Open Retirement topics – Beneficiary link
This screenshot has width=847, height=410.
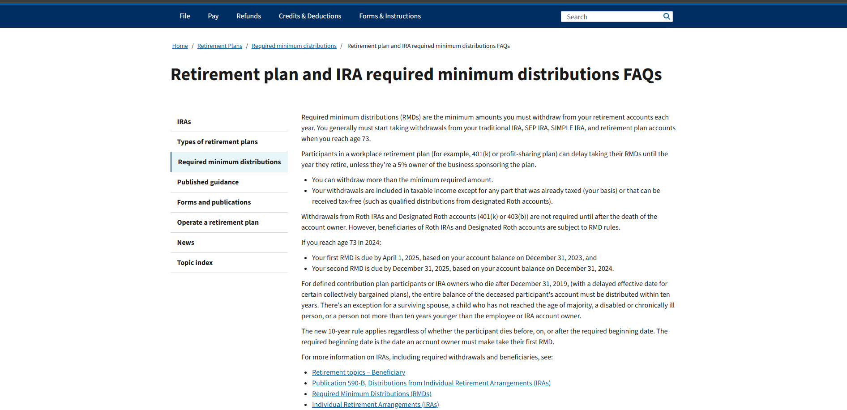tap(358, 372)
